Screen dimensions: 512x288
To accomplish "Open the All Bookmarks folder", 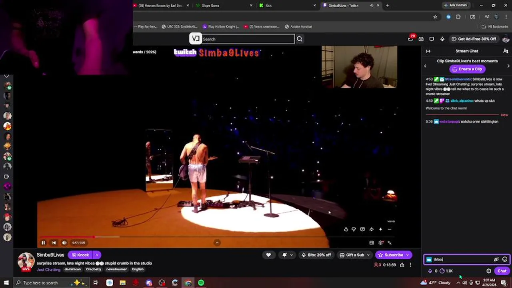I will click(495, 27).
